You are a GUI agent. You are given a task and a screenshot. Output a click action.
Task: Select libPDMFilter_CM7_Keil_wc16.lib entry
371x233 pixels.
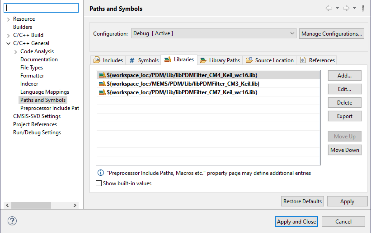pyautogui.click(x=208, y=92)
